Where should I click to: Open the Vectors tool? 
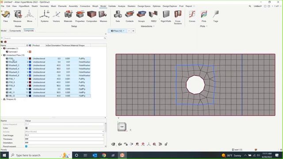coord(56,16)
